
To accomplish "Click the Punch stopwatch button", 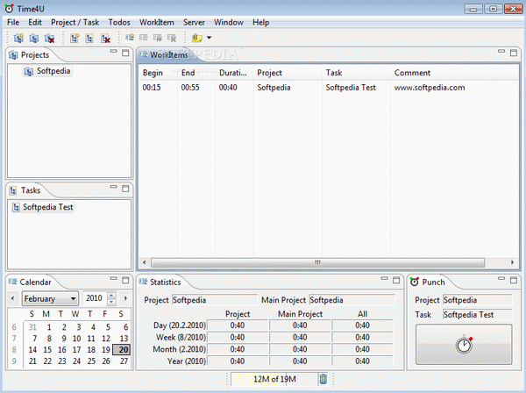I will pyautogui.click(x=464, y=345).
